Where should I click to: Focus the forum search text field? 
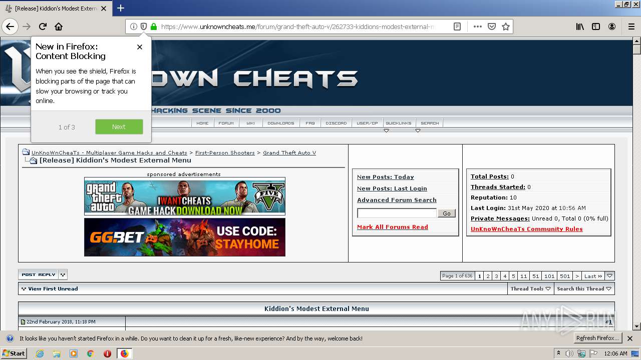tap(397, 213)
